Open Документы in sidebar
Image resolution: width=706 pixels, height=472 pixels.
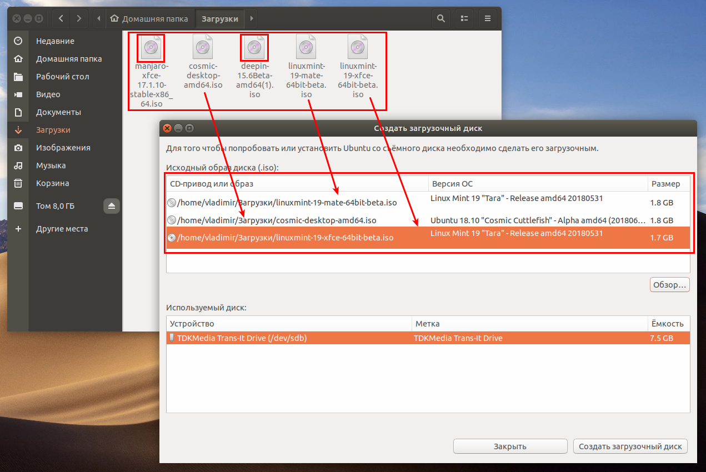click(x=64, y=112)
